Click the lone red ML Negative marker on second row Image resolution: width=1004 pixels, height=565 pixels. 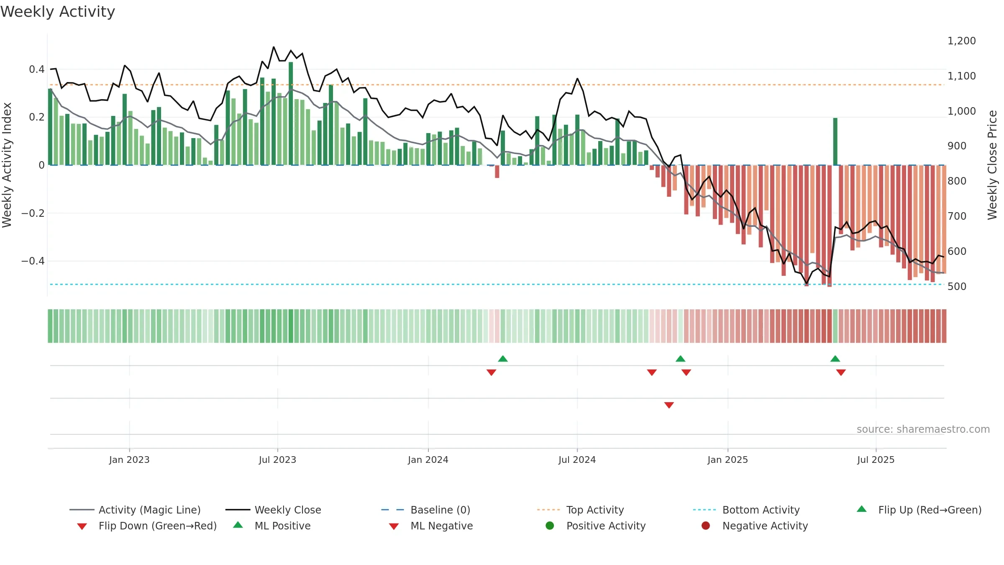point(669,405)
